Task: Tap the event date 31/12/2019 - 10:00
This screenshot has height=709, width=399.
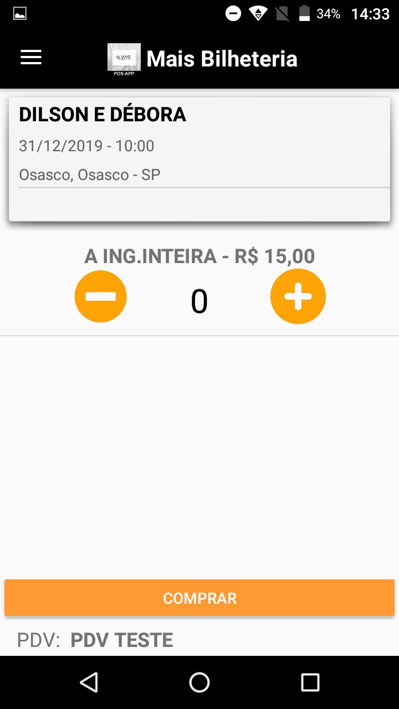Action: point(86,146)
